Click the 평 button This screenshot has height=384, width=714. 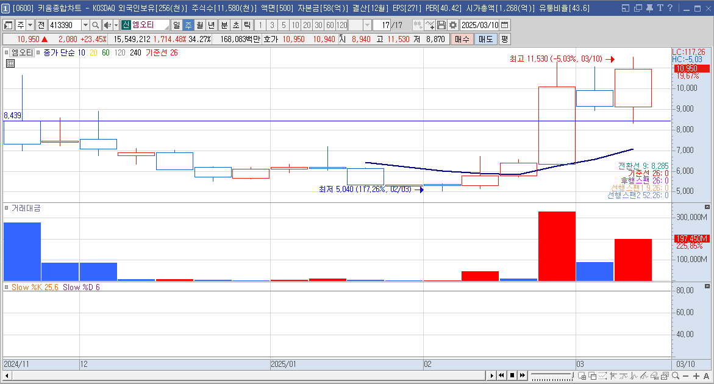pos(504,39)
